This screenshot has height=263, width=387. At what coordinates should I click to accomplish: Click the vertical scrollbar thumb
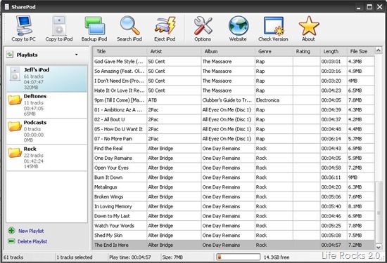379,212
